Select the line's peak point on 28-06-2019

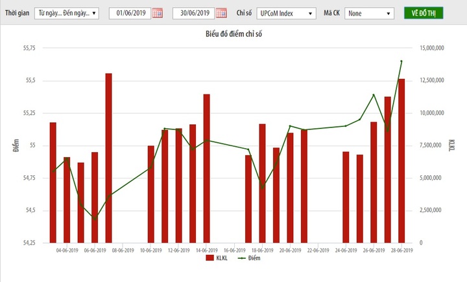401,61
